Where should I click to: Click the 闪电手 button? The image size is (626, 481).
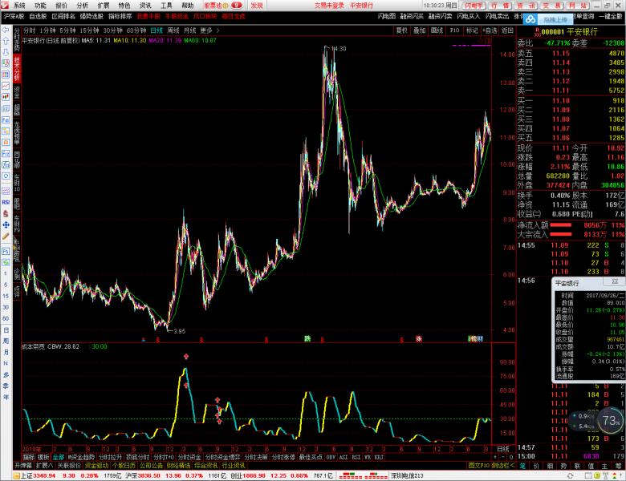[474, 5]
